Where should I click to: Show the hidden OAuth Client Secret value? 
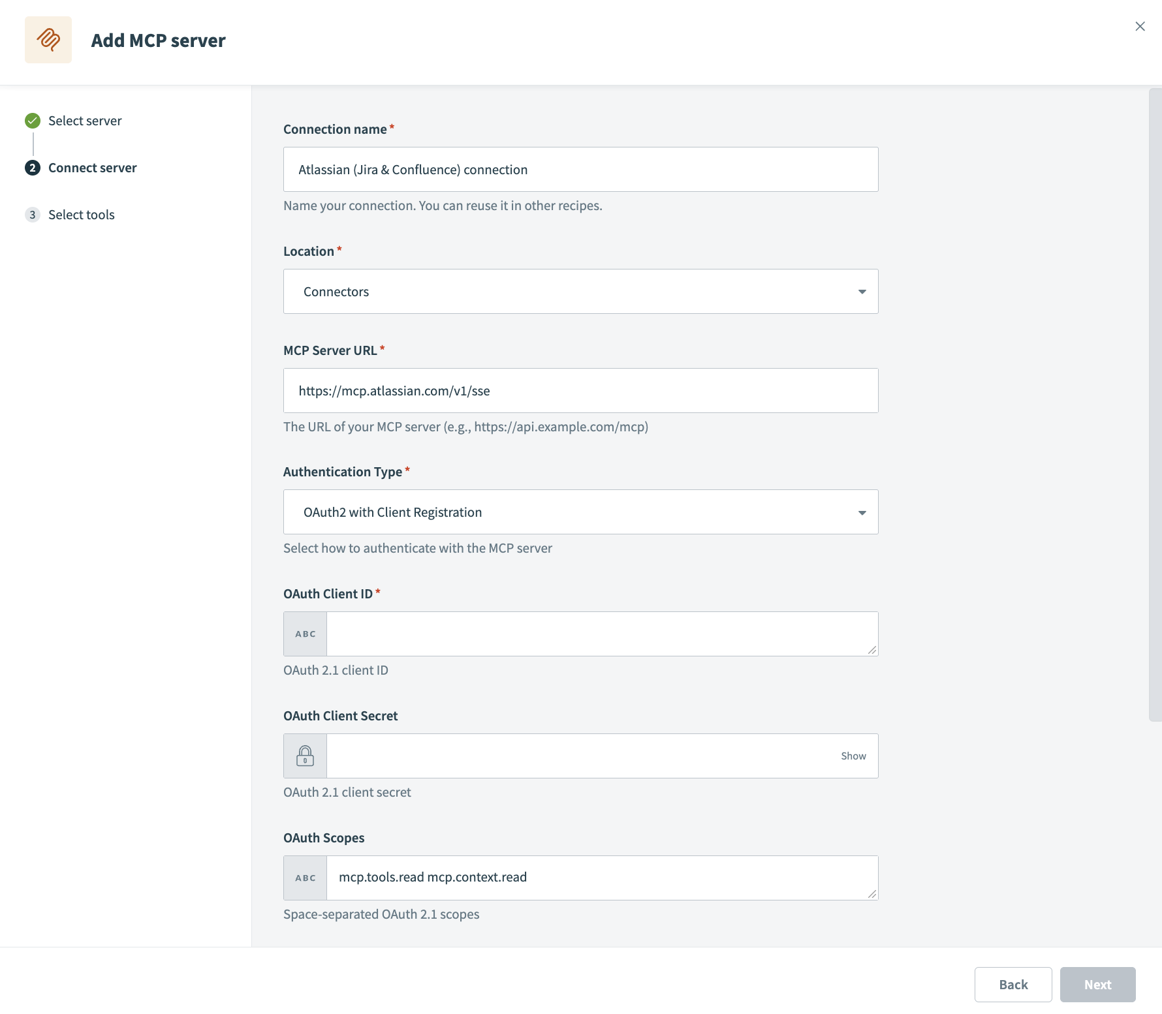coord(853,756)
